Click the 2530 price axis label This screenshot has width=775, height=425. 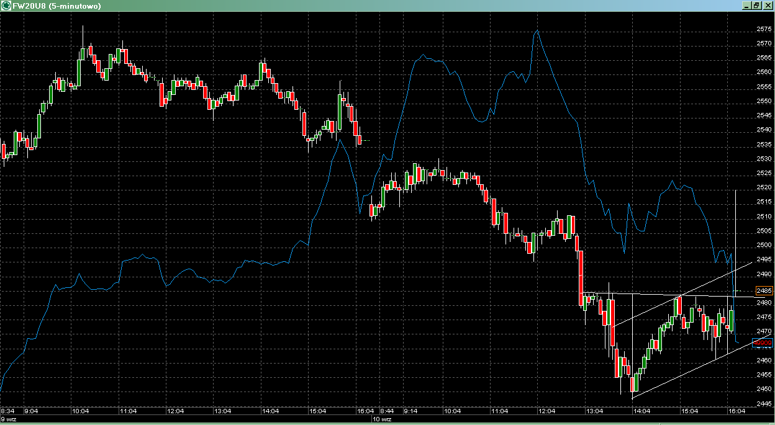pyautogui.click(x=764, y=159)
